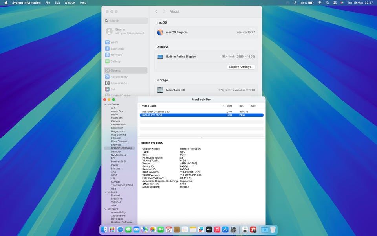Screen dimensions: 377x236
Task: Open the Edit menu
Action: tap(57, 3)
